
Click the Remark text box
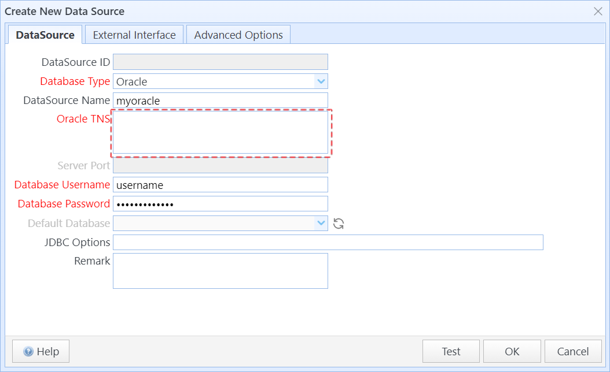[x=221, y=271]
